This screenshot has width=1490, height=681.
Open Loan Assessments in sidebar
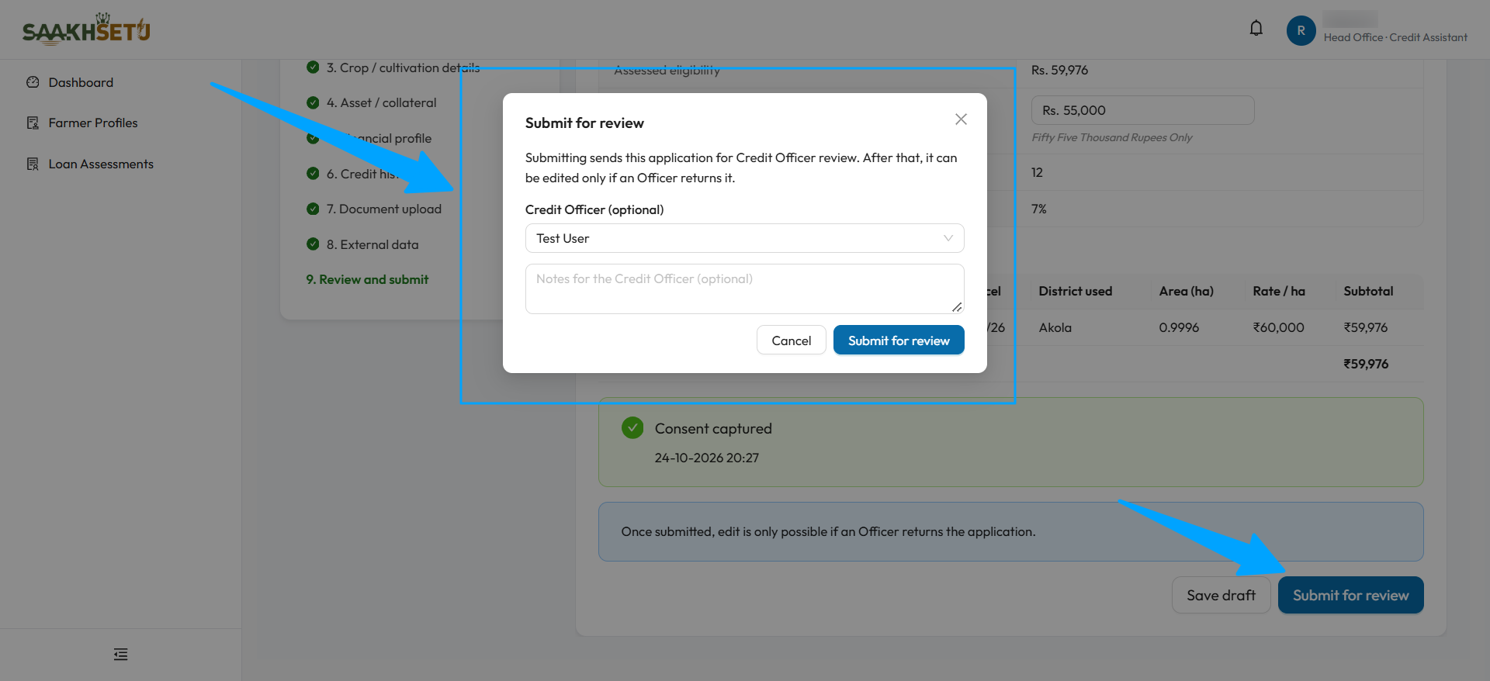[101, 164]
